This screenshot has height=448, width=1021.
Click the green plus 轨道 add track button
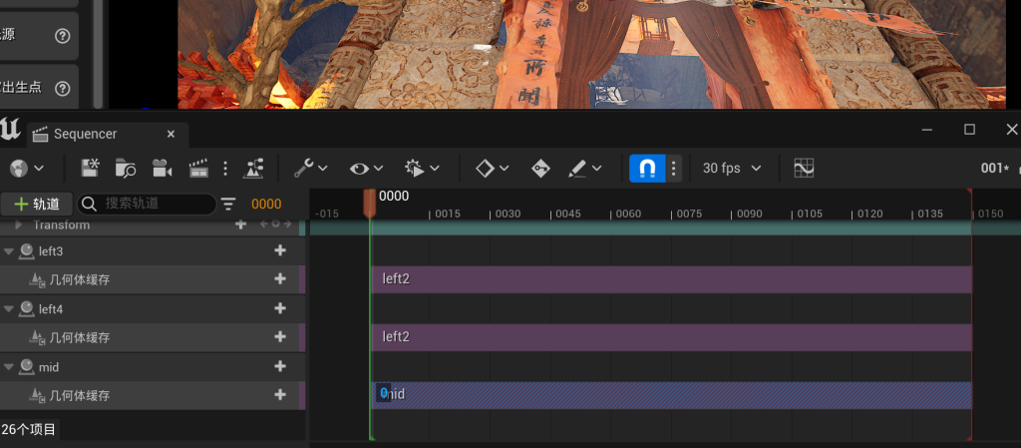coord(37,204)
